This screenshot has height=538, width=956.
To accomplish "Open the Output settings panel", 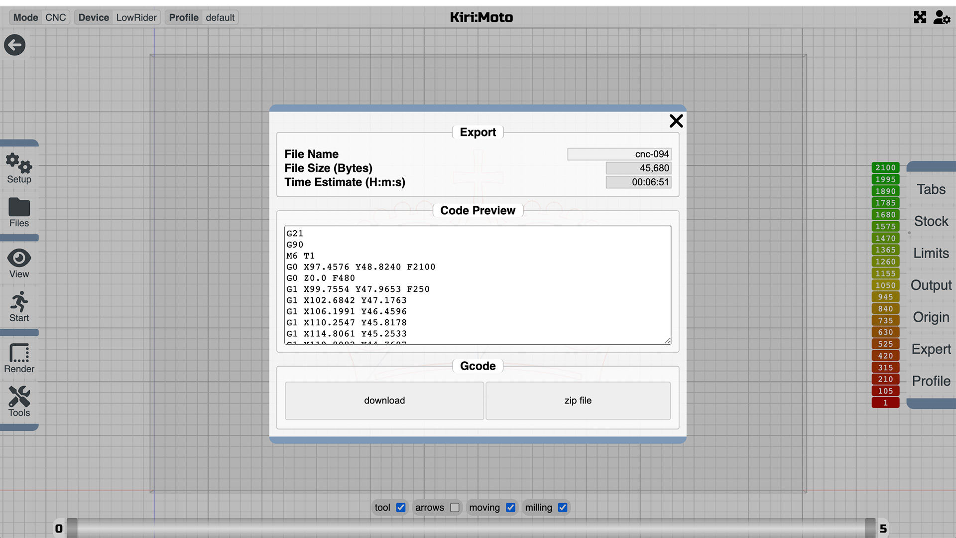I will point(931,285).
